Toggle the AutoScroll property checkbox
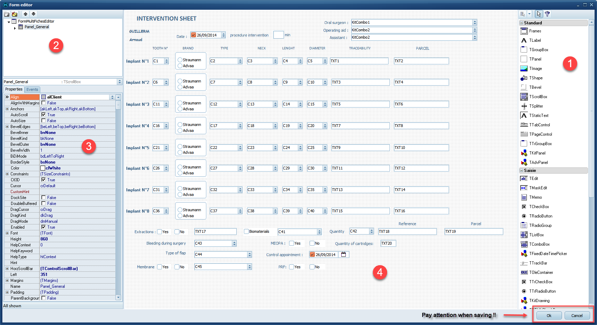The height and width of the screenshot is (325, 597). [x=43, y=114]
